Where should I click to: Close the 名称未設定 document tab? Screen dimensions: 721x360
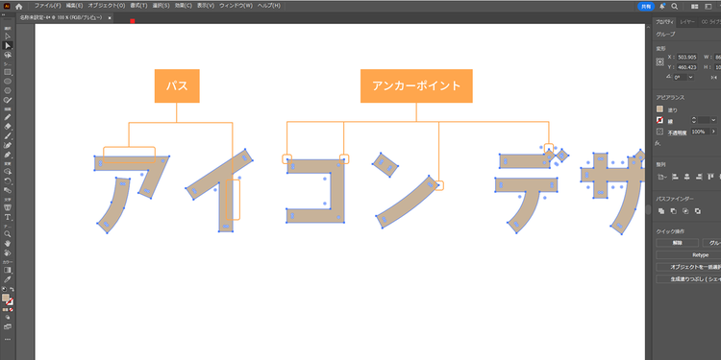[x=110, y=18]
